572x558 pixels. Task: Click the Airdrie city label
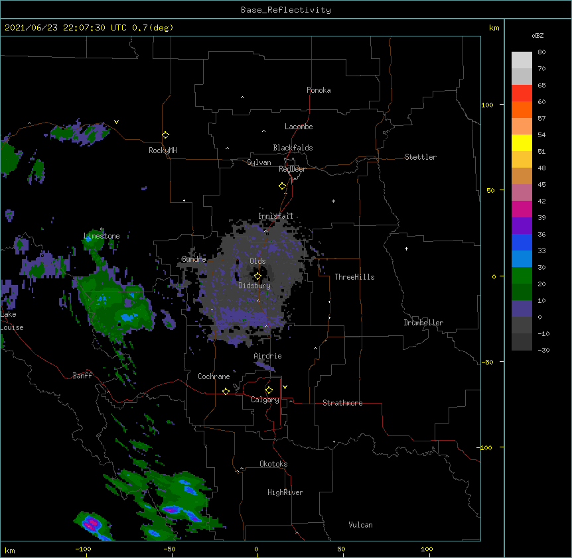[x=268, y=356]
